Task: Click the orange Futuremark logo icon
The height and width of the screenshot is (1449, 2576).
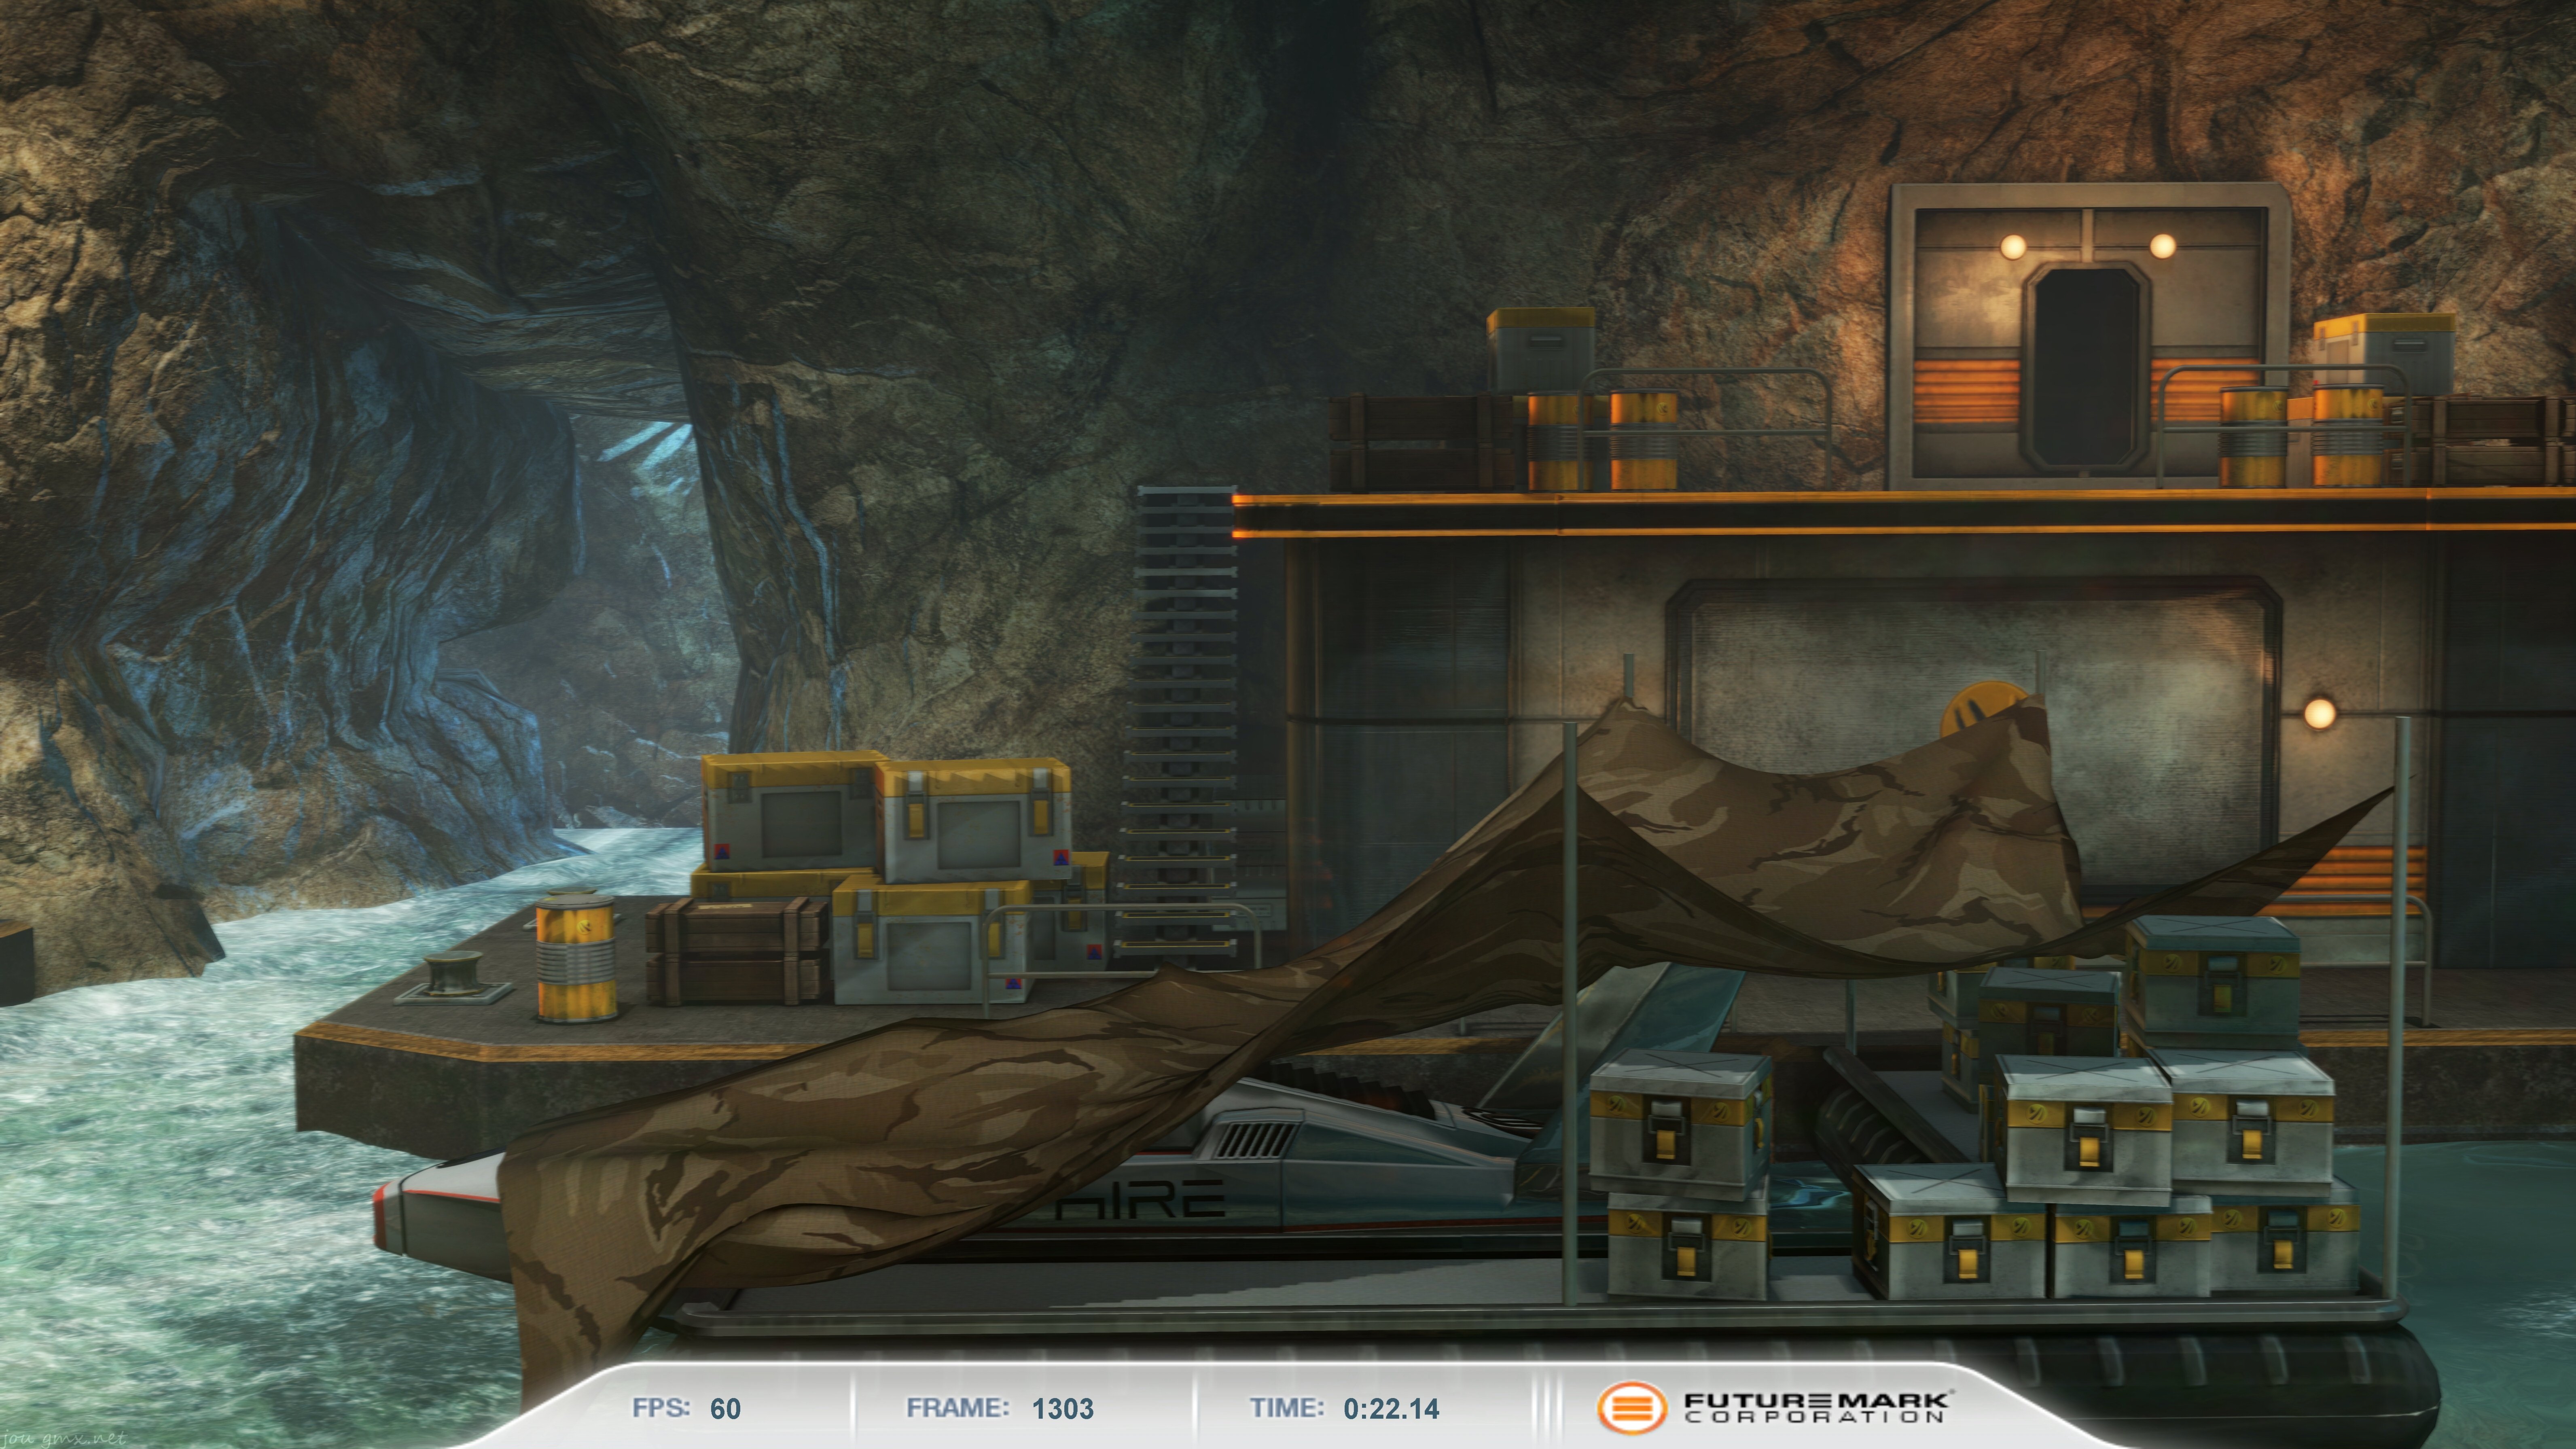Action: [x=1631, y=1408]
